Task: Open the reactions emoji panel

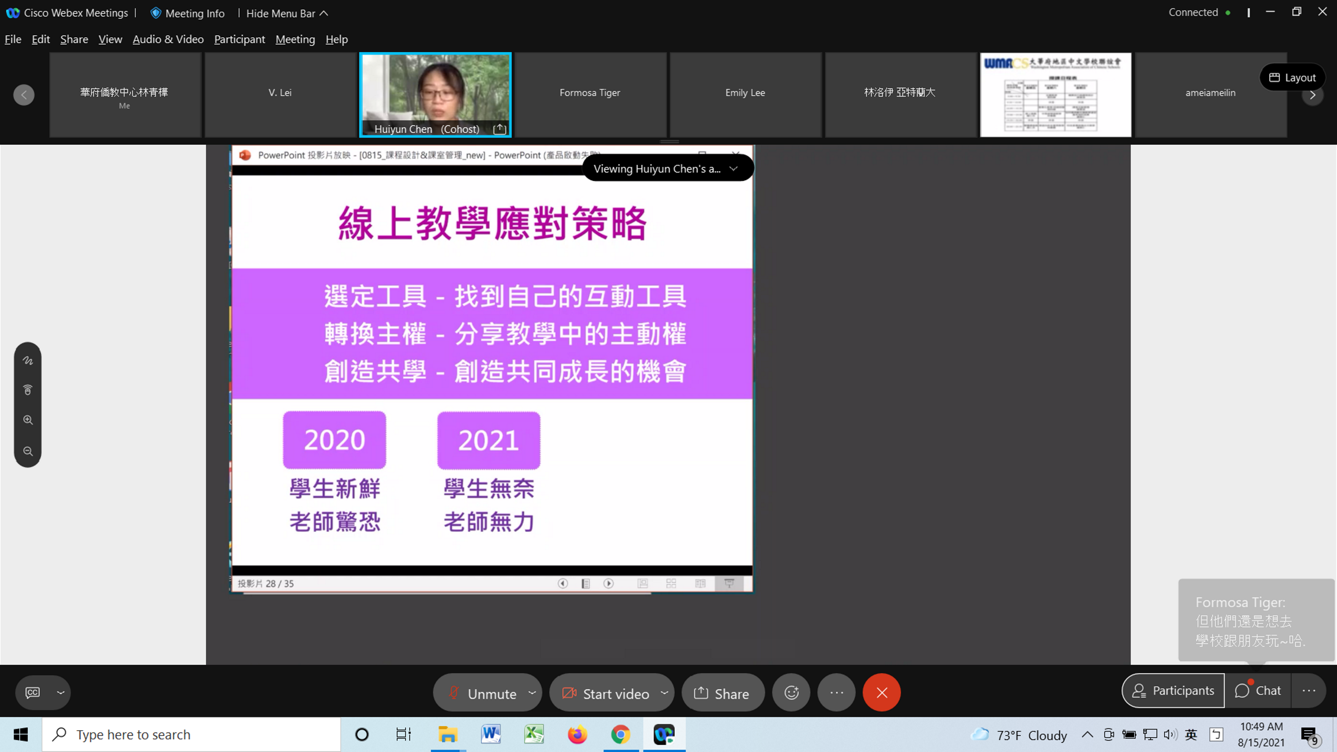Action: click(x=791, y=692)
